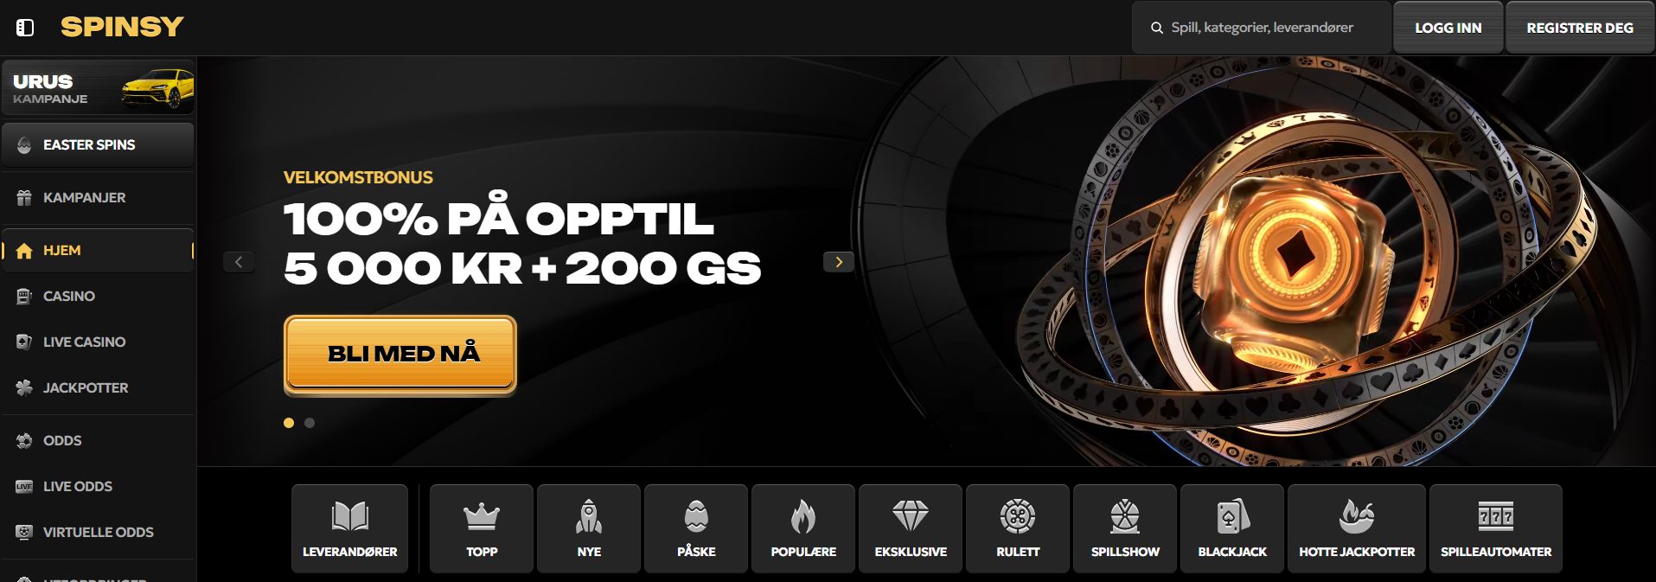Select the Topp crown icon category

[482, 528]
